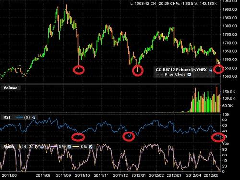Click the 1700.00 price axis label
240x180 pixels.
tap(229, 43)
